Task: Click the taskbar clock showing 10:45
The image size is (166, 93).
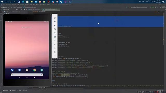Action: click(158, 2)
